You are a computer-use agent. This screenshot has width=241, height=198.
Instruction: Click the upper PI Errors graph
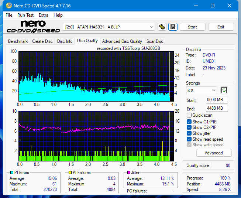(96, 76)
